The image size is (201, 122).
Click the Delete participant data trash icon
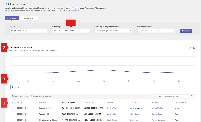31,96
